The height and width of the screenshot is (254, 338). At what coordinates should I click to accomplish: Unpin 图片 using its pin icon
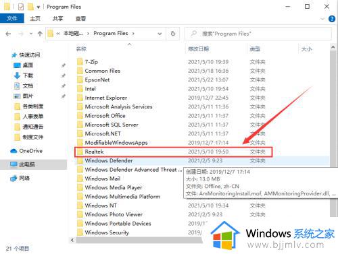tap(64, 96)
